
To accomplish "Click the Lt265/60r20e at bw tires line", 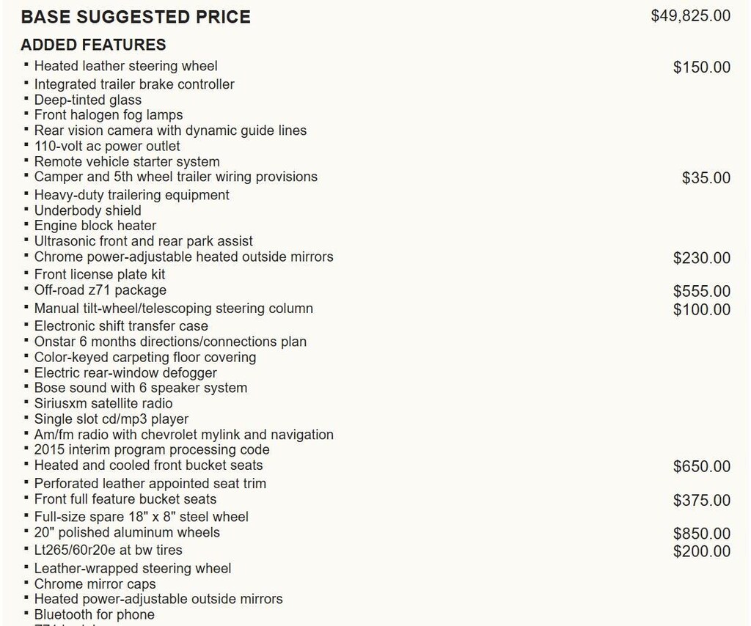I will click(x=108, y=550).
